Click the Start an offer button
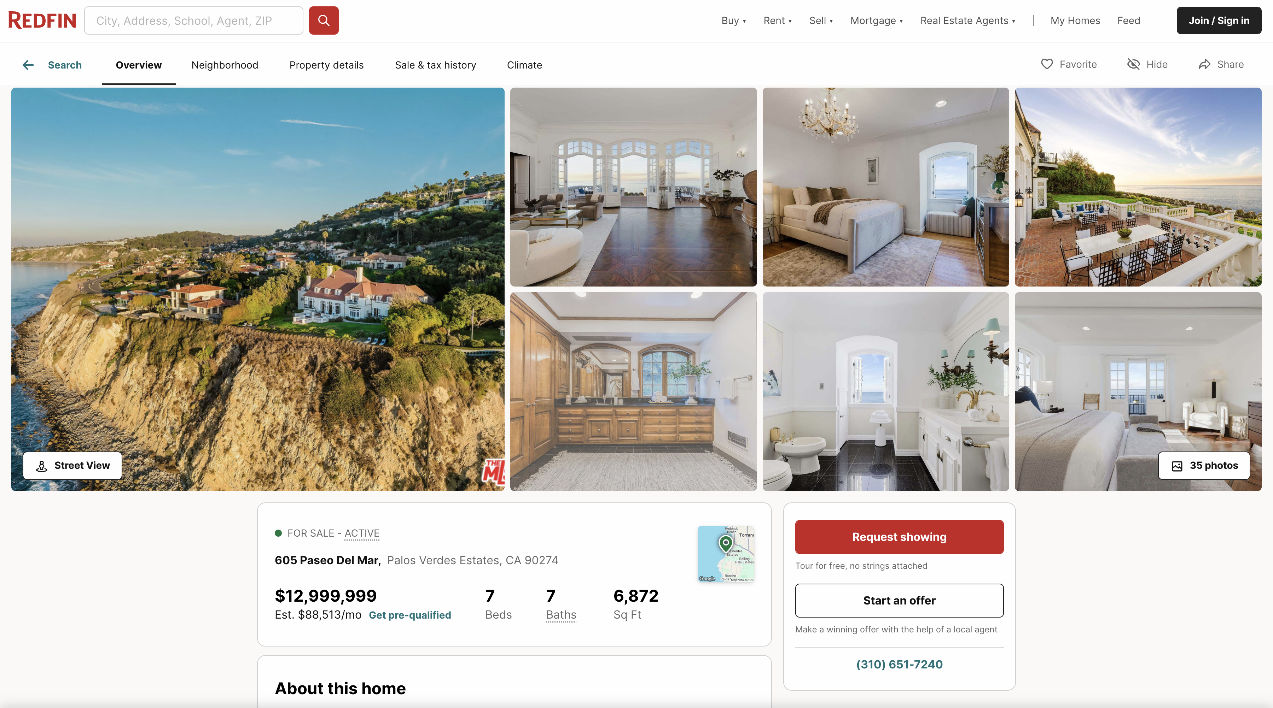This screenshot has height=708, width=1273. coord(899,600)
